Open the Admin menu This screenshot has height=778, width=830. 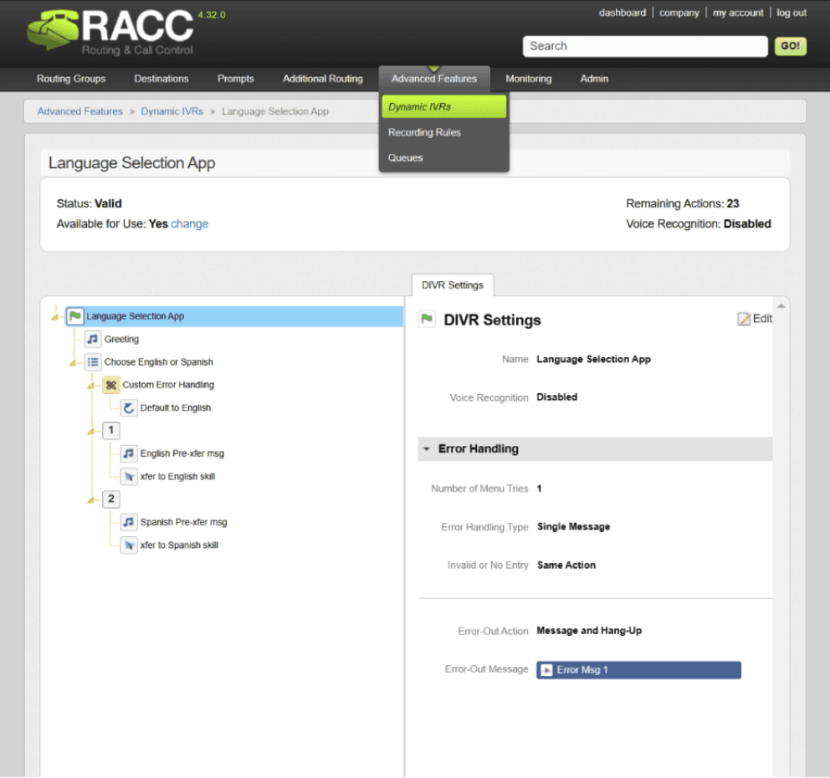tap(594, 79)
